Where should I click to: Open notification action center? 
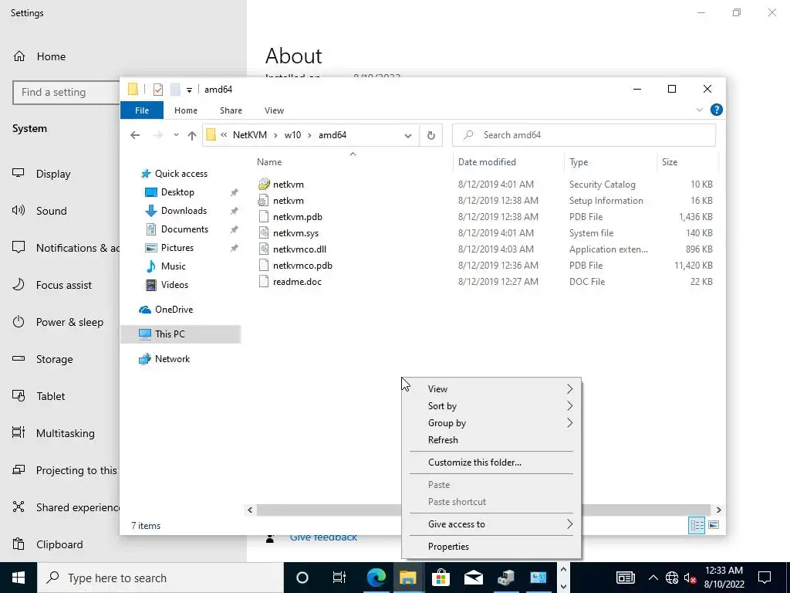[x=765, y=578]
